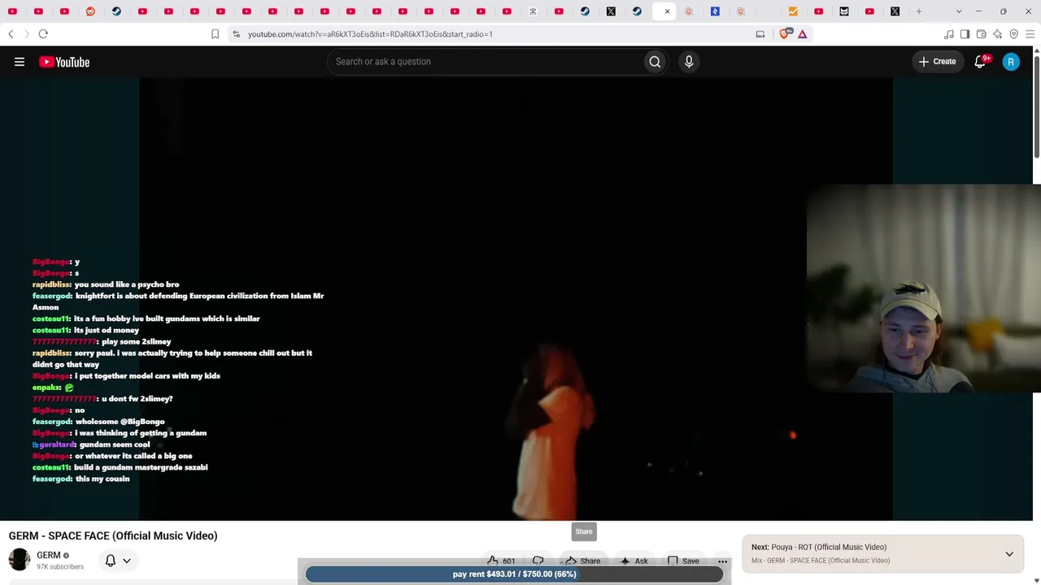Save the video to a playlist
The height and width of the screenshot is (585, 1041).
point(683,561)
